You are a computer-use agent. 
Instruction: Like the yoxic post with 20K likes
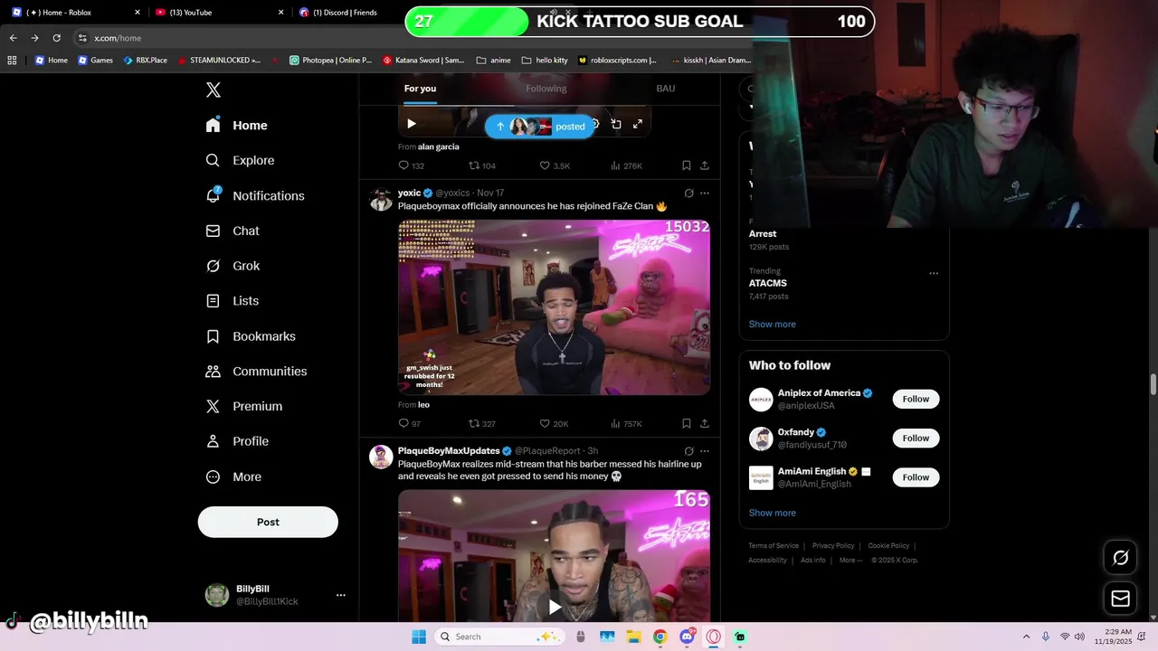coord(545,423)
